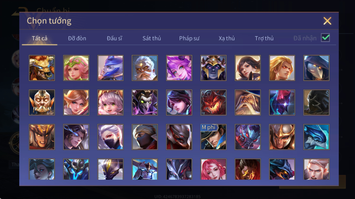The width and height of the screenshot is (355, 199).
Task: Select the red lava demon hero
Action: tap(213, 103)
